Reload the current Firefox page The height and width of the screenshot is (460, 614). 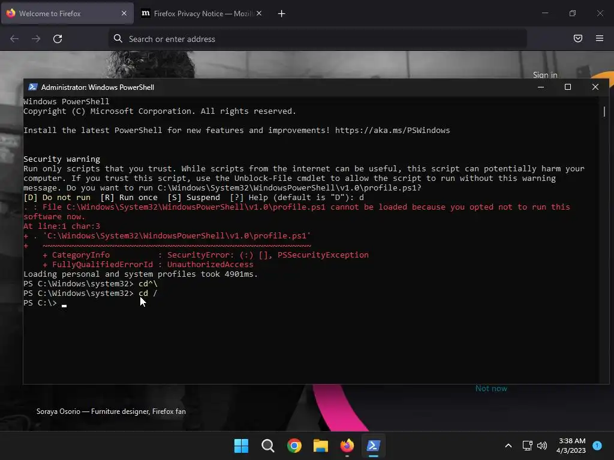pos(58,39)
